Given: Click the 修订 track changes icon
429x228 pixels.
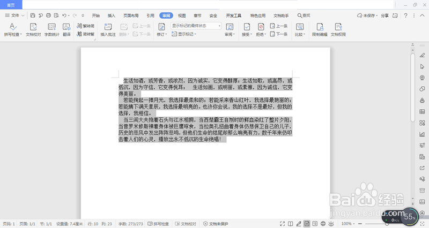Looking at the screenshot, I should click(161, 27).
